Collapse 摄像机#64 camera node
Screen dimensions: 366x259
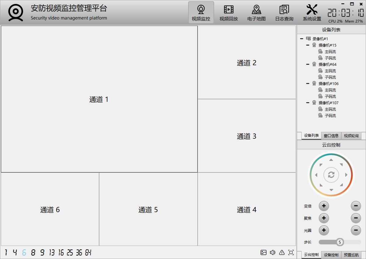[308, 64]
